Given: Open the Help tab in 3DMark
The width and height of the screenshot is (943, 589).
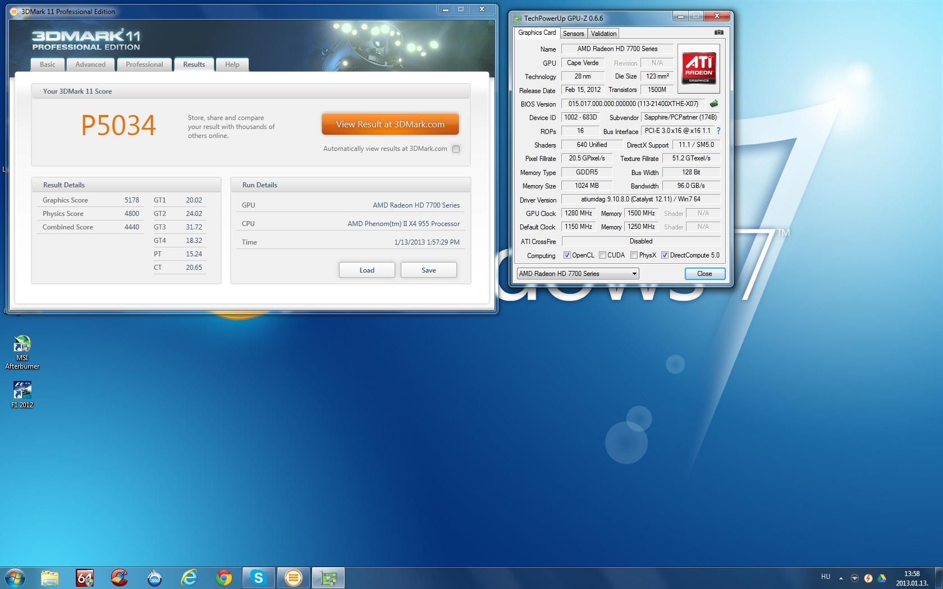Looking at the screenshot, I should click(x=232, y=65).
